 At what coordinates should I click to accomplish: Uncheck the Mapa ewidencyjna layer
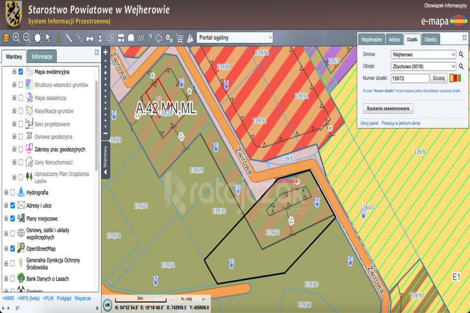click(x=21, y=72)
